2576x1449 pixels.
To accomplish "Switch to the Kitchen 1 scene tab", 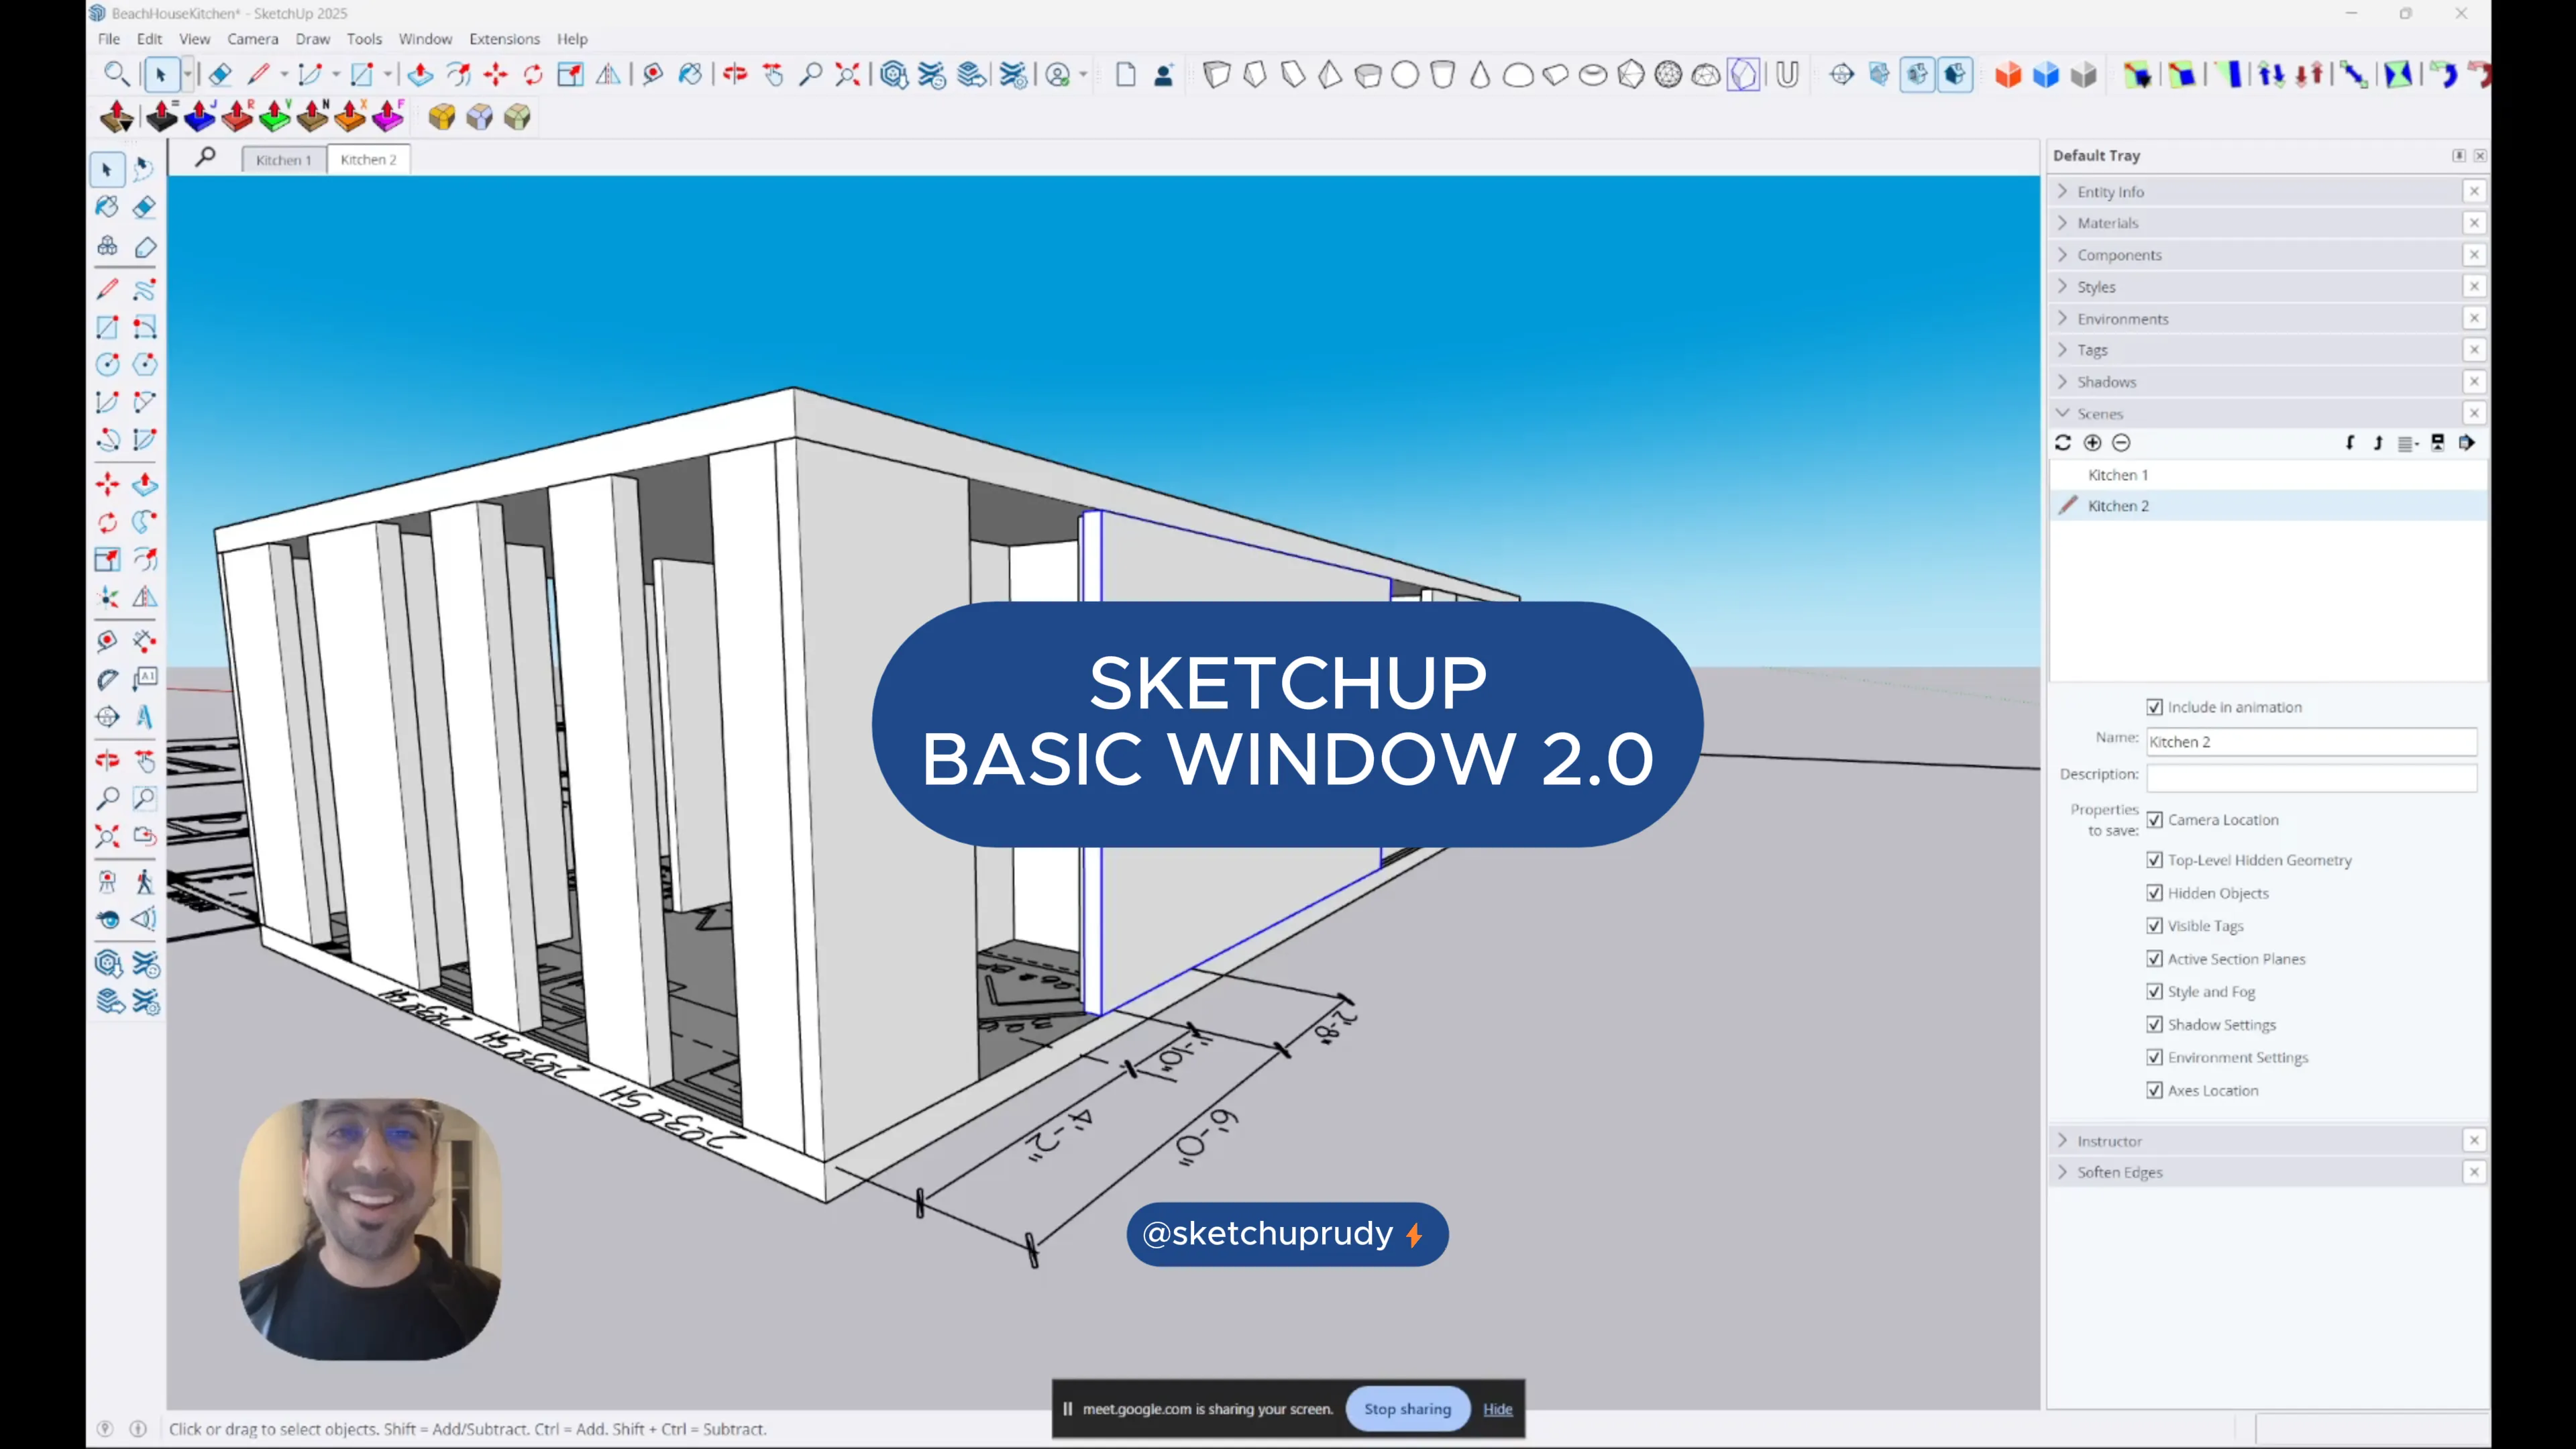I will [x=283, y=160].
